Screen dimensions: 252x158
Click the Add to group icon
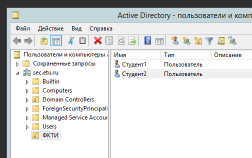tap(232, 40)
